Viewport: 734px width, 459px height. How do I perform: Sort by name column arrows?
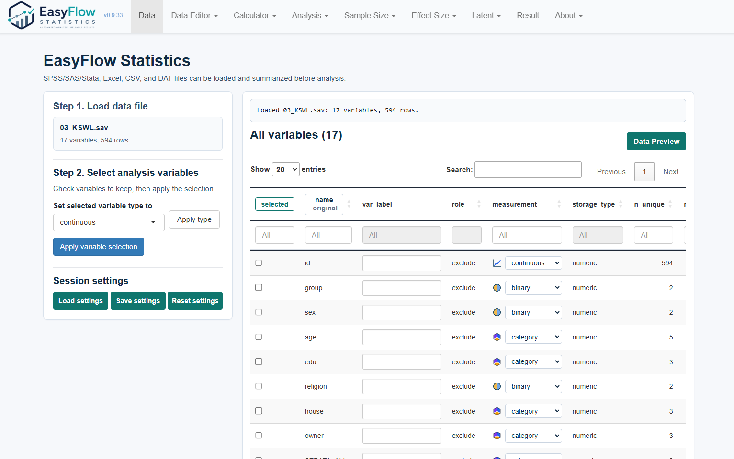tap(349, 204)
